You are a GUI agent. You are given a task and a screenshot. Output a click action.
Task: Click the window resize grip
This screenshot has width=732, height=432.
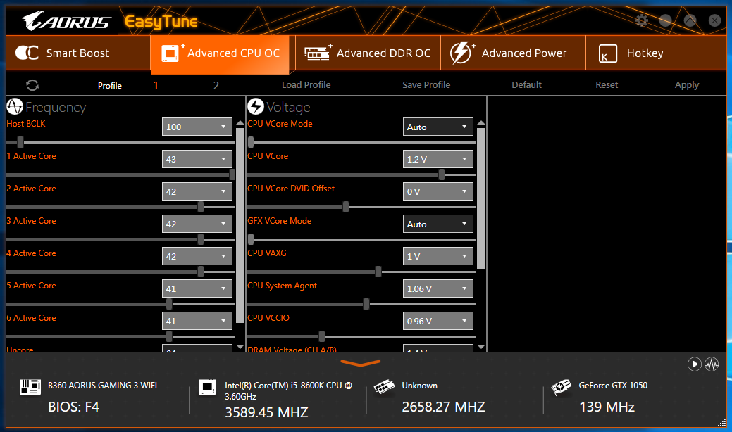click(721, 422)
